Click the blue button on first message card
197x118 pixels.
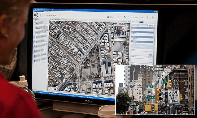(151, 55)
